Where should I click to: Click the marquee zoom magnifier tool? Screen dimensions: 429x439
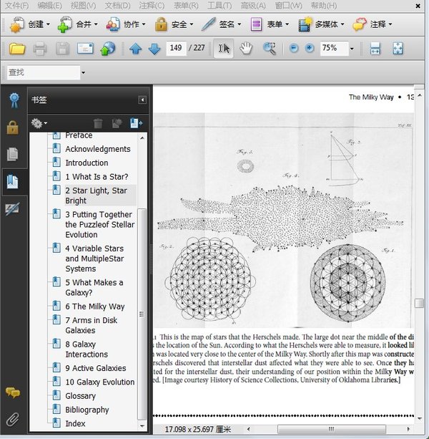coord(269,49)
